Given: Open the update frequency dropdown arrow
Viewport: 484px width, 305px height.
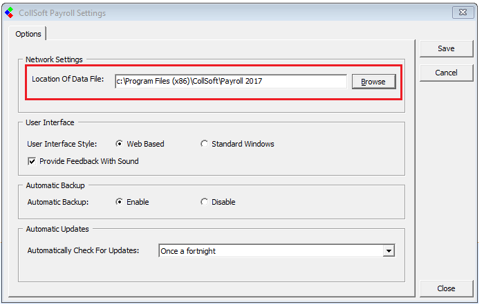Looking at the screenshot, I should pyautogui.click(x=389, y=251).
